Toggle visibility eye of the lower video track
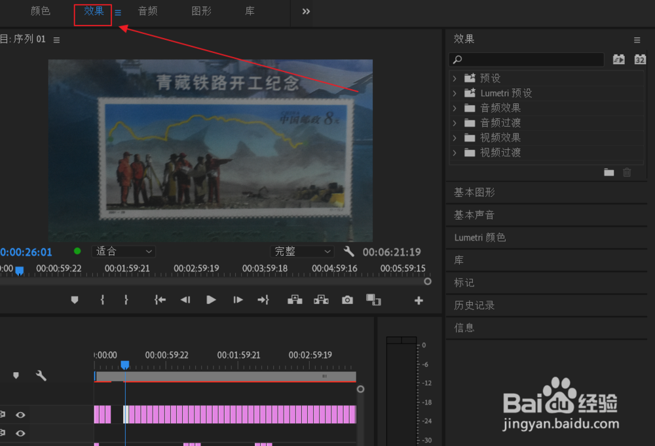655x446 pixels. pos(20,434)
